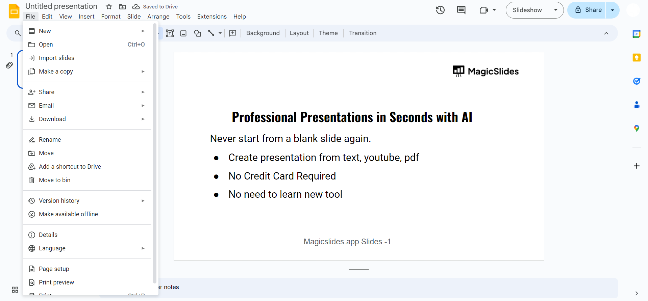648x301 pixels.
Task: Open Contacts side panel
Action: (637, 105)
